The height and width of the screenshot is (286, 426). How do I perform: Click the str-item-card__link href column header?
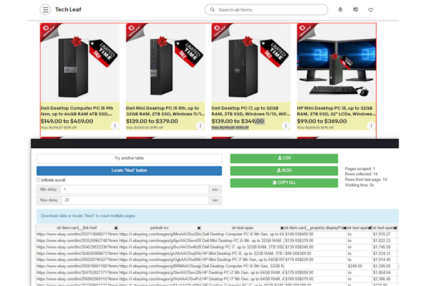[x=76, y=228]
